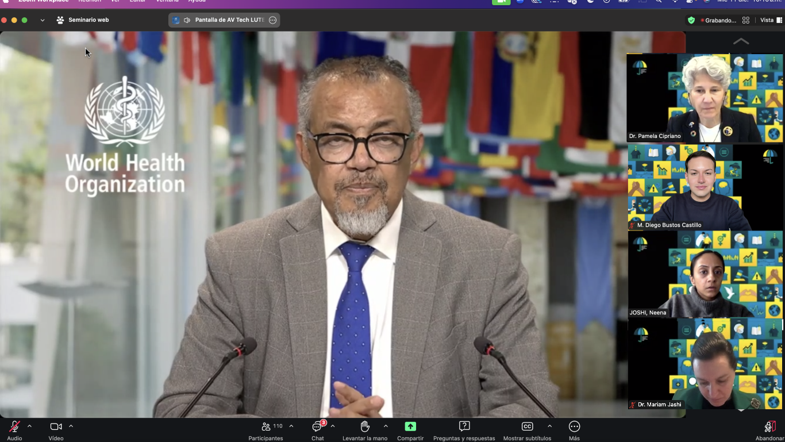The width and height of the screenshot is (785, 442).
Task: Unmute the microphone with Audio button
Action: (14, 426)
